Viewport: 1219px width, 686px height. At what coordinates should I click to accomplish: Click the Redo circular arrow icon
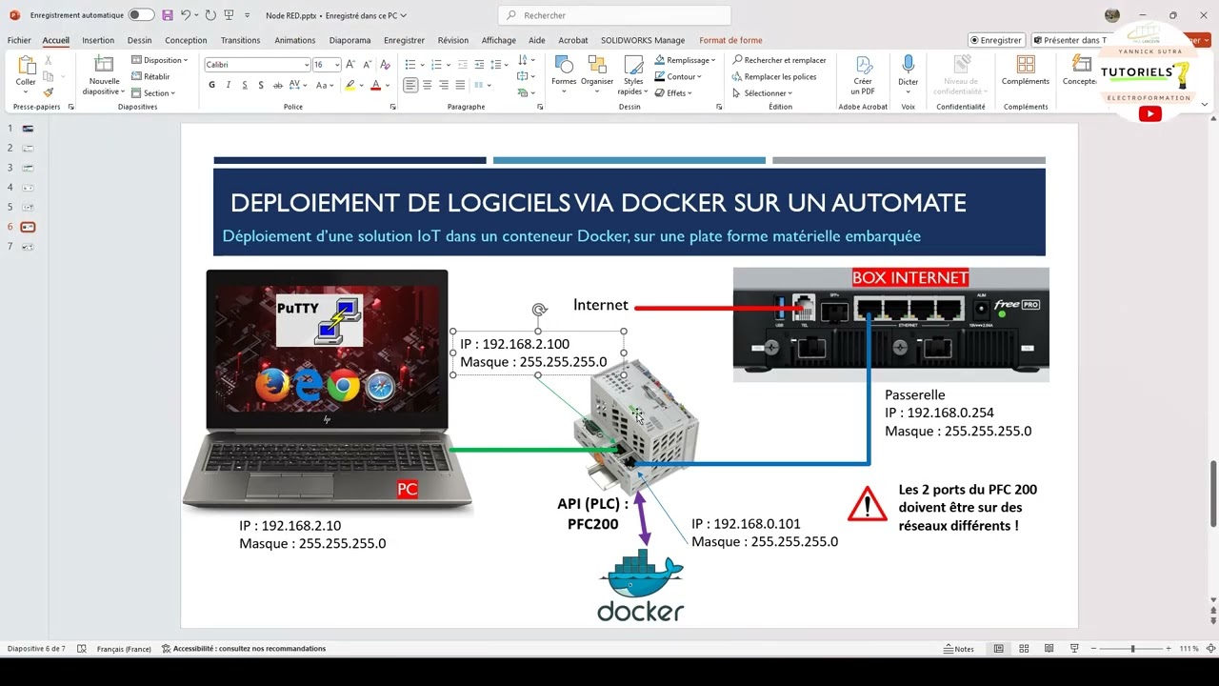click(x=210, y=15)
